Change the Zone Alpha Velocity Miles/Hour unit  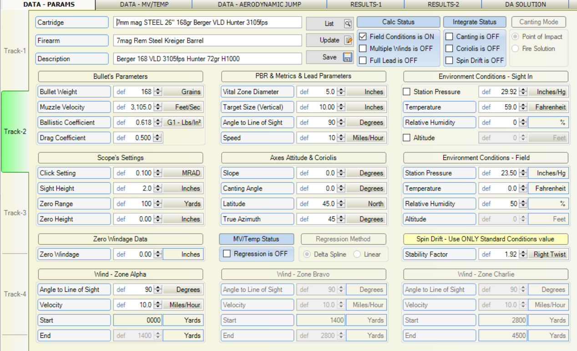point(183,305)
